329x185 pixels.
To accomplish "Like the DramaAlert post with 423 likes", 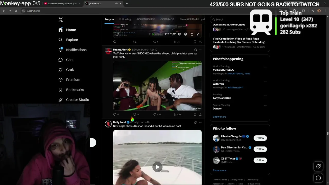I will coord(157,115).
